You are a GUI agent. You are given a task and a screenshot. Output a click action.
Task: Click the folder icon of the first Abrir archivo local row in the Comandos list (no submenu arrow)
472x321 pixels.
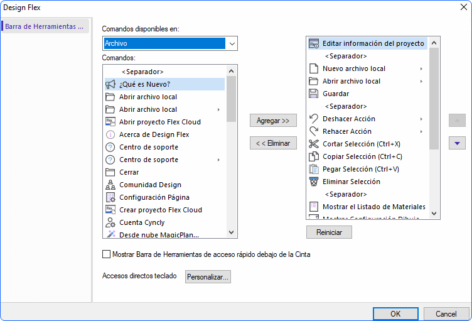click(110, 97)
